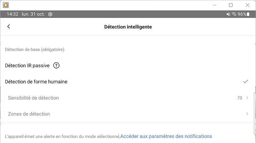Viewport: 256px width, 143px height.
Task: Click the settings gear in status bar
Action: [x=50, y=14]
